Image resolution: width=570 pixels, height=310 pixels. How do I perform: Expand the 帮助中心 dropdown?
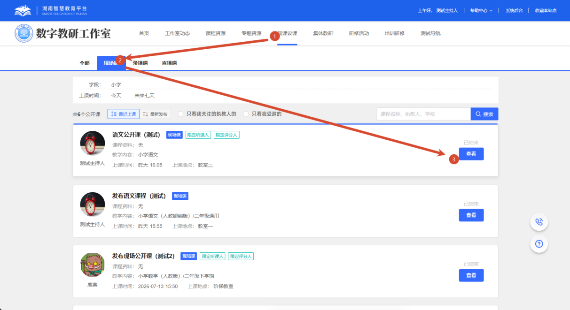481,10
